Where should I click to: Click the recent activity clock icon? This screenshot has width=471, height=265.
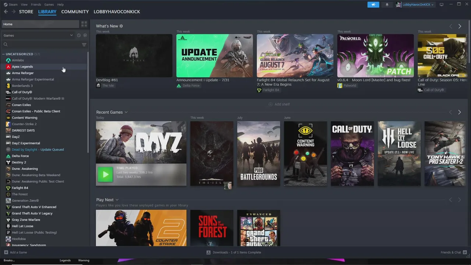pos(79,35)
